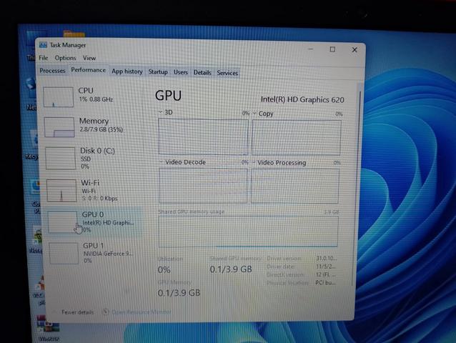Viewport: 456px width, 343px height.
Task: Close the Task Manager window
Action: 355,50
